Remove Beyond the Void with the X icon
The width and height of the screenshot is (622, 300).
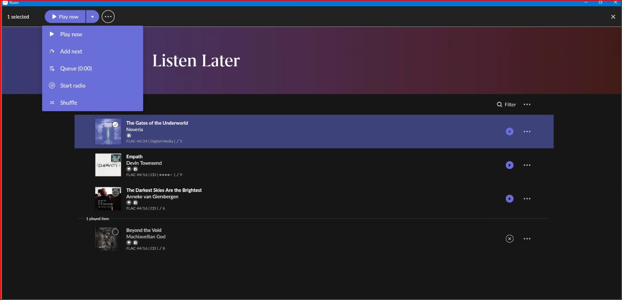click(x=509, y=239)
